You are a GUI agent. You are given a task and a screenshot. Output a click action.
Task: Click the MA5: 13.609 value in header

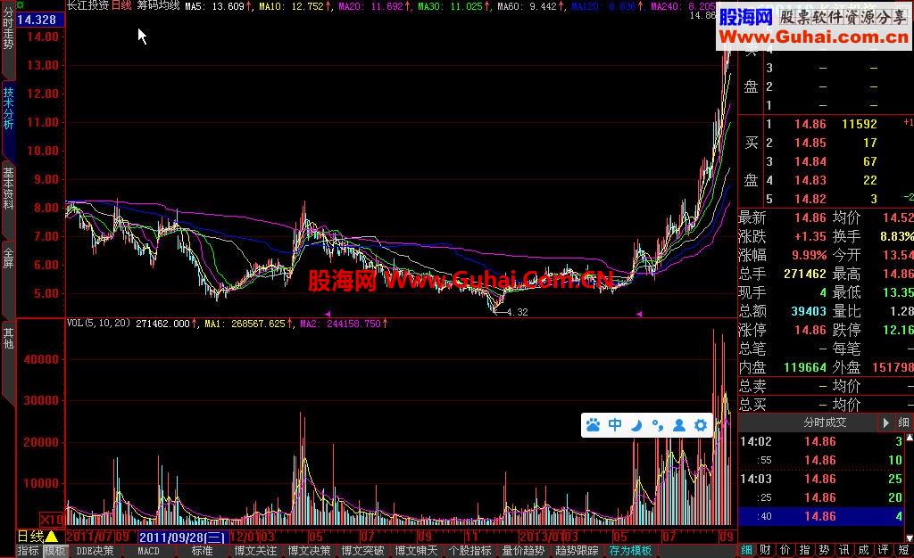219,6
